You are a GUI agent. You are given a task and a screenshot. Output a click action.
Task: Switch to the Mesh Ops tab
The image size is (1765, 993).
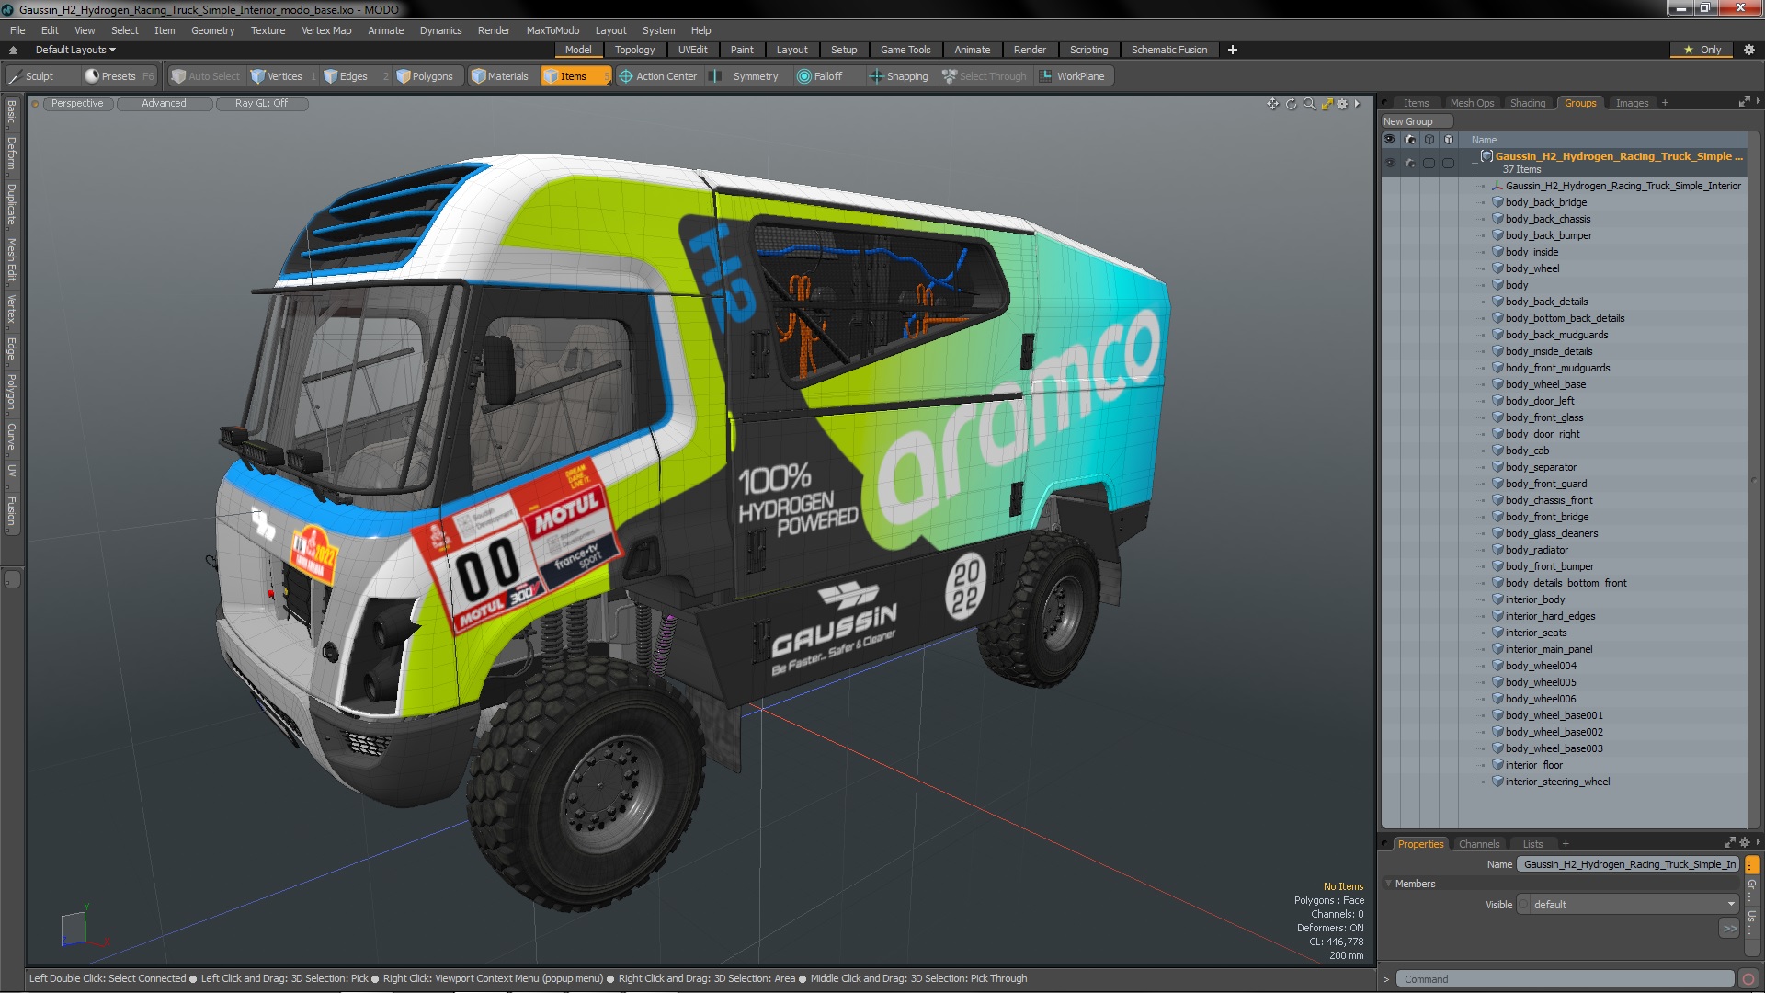coord(1472,103)
